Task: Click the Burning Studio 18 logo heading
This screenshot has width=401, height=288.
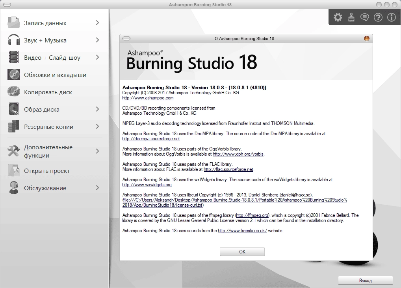Action: 191,62
